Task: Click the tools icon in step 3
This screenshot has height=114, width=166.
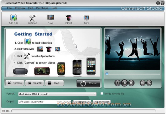Action: (27, 56)
